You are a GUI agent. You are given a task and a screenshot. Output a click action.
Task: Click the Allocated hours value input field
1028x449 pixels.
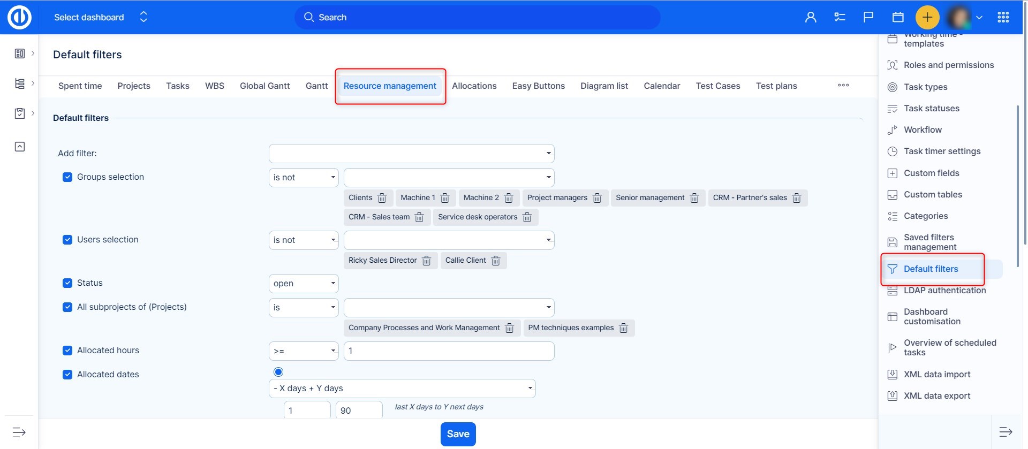point(449,351)
